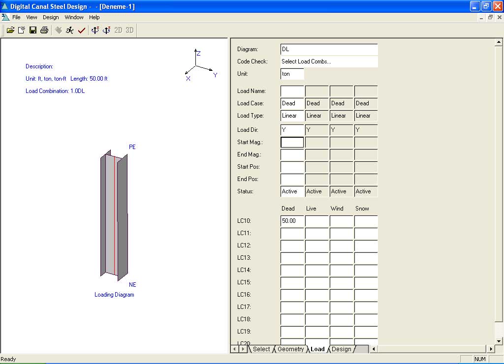
Task: Open the Unit field showing ton
Action: (x=292, y=74)
